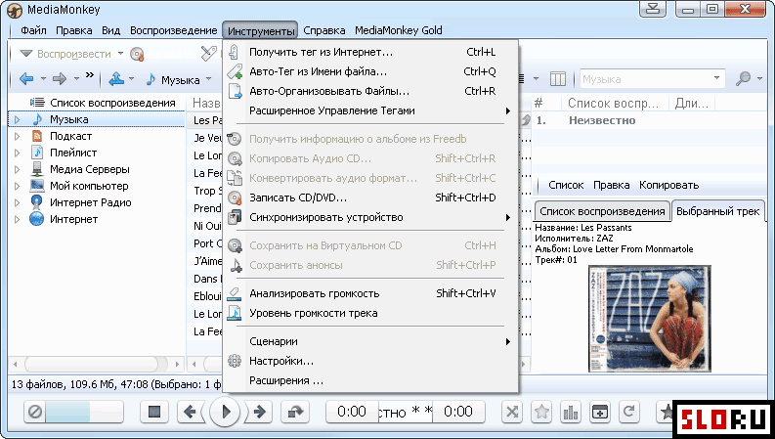
Task: Adjust the volume slider
Action: click(x=84, y=412)
